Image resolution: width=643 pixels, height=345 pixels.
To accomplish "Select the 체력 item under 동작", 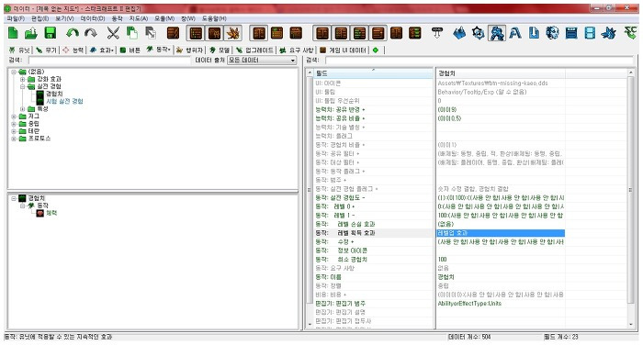I will point(51,213).
